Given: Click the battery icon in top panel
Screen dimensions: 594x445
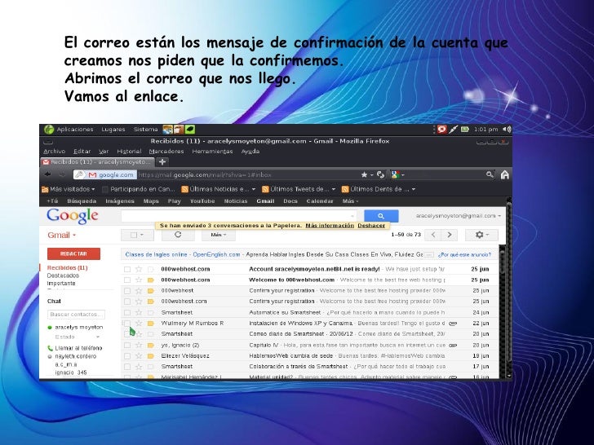Looking at the screenshot, I should (465, 130).
